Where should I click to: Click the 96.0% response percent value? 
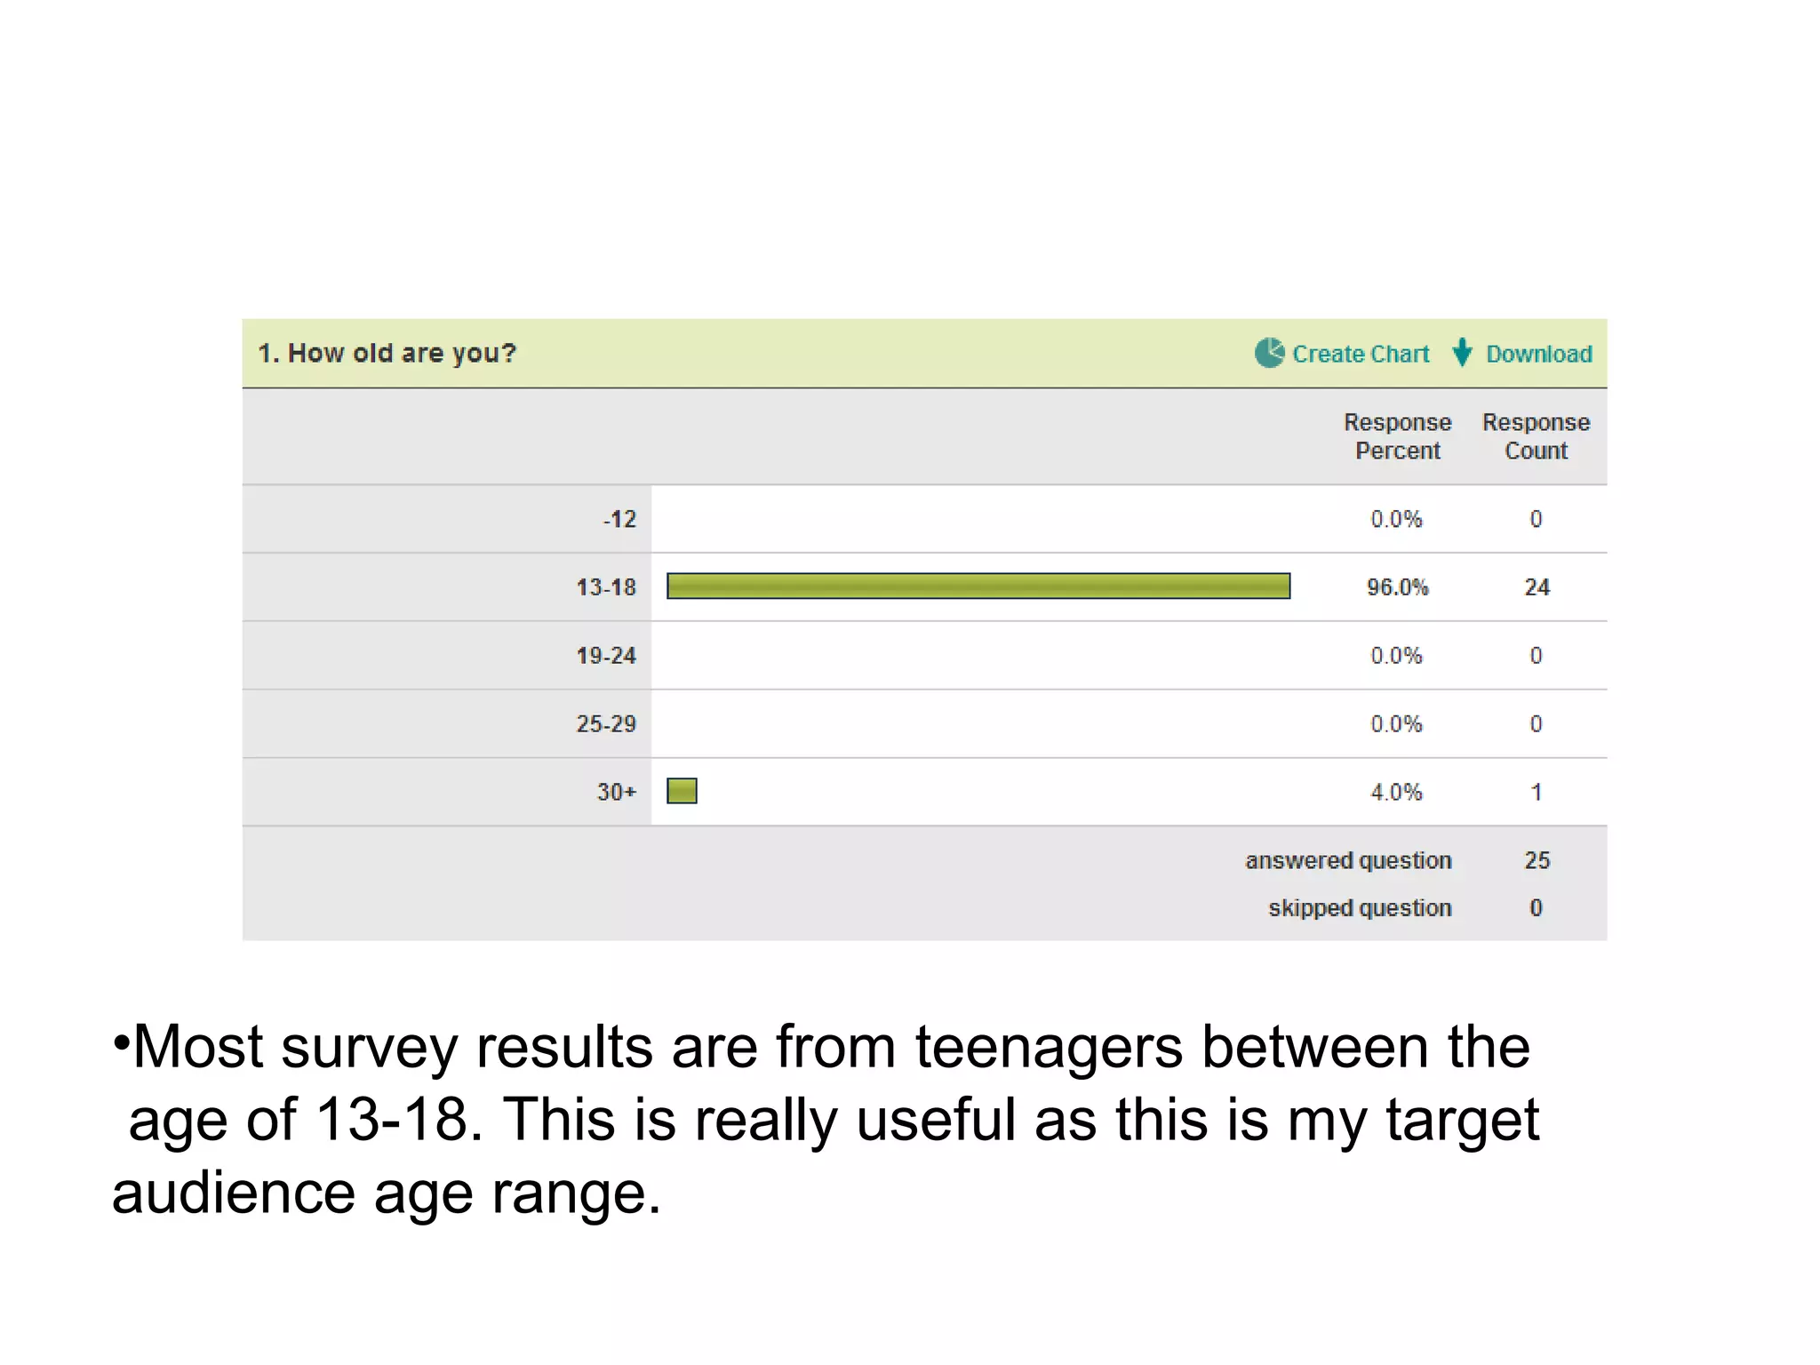(x=1397, y=587)
